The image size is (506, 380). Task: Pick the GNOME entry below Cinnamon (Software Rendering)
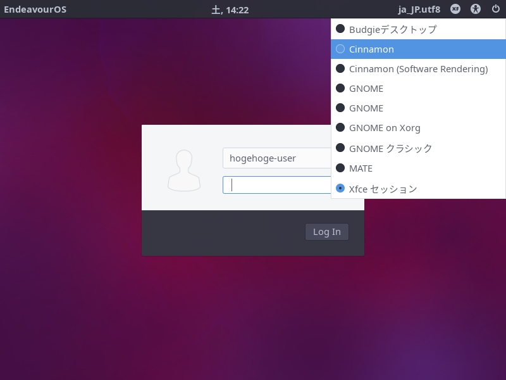pyautogui.click(x=418, y=89)
